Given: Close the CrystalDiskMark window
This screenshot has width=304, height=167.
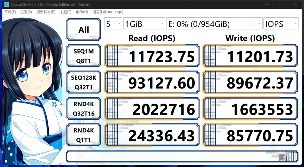Looking at the screenshot, I should click(295, 4).
